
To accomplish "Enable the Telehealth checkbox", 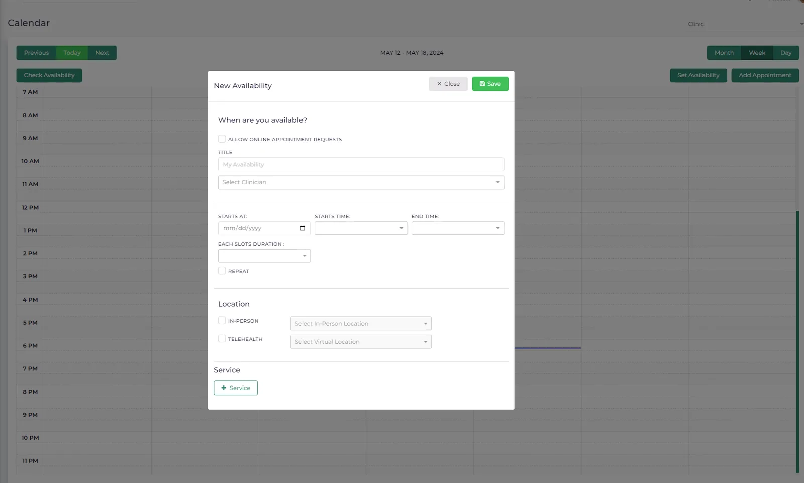I will click(x=222, y=339).
